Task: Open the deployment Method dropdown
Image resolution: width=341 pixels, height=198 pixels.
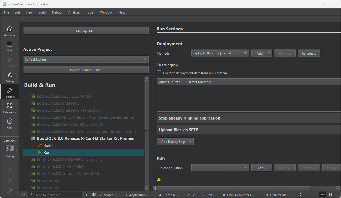Action: pyautogui.click(x=220, y=53)
